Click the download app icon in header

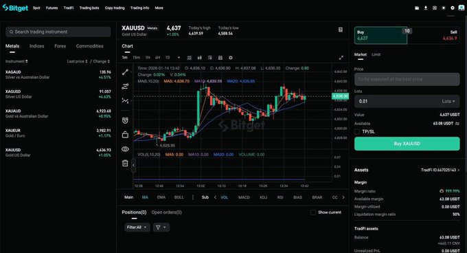(x=426, y=8)
